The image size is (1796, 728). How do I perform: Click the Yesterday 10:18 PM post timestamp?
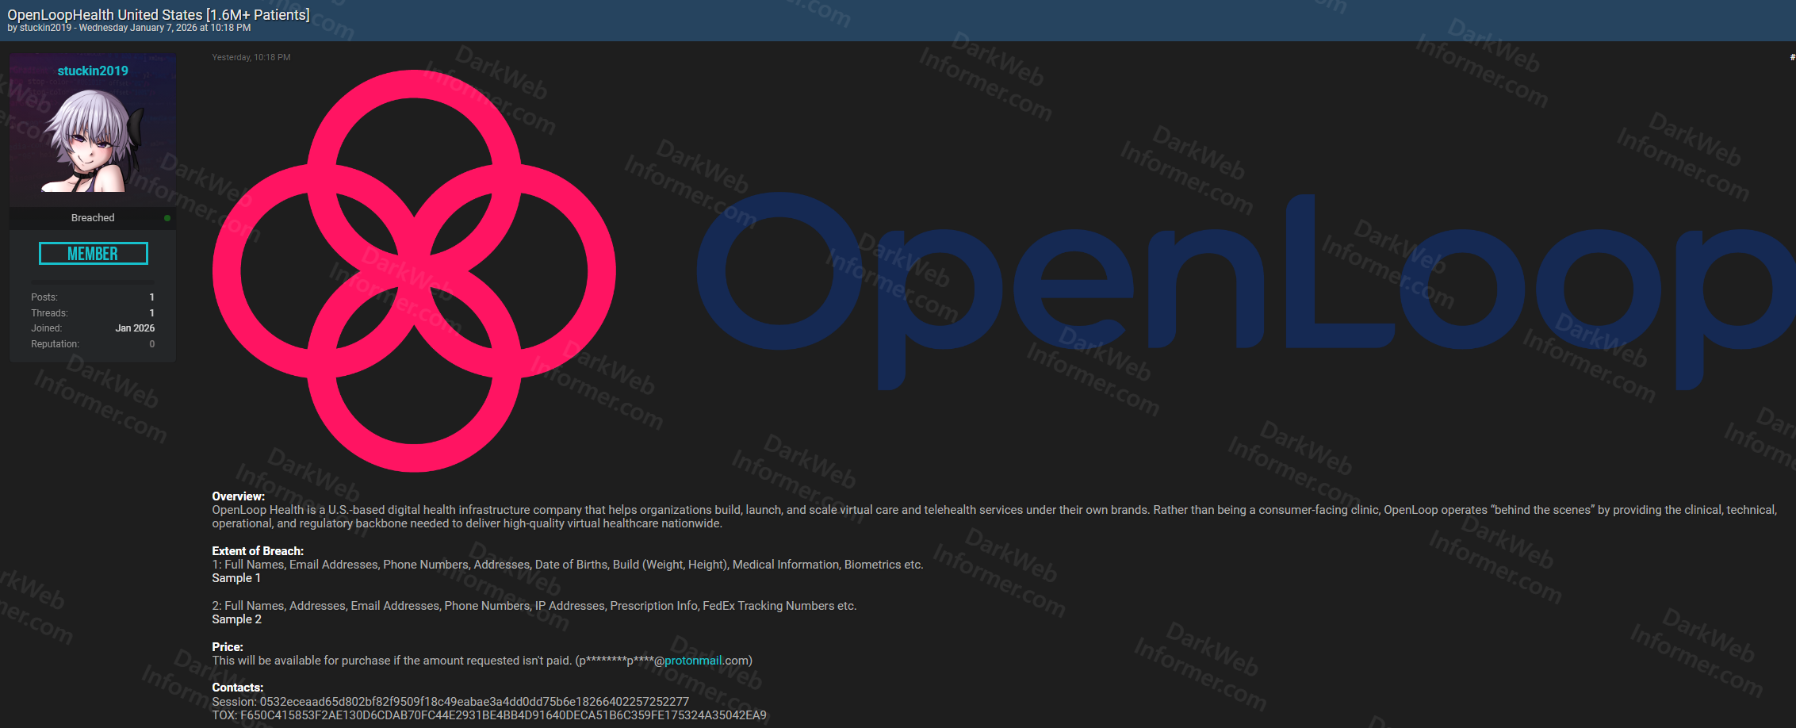pos(251,58)
